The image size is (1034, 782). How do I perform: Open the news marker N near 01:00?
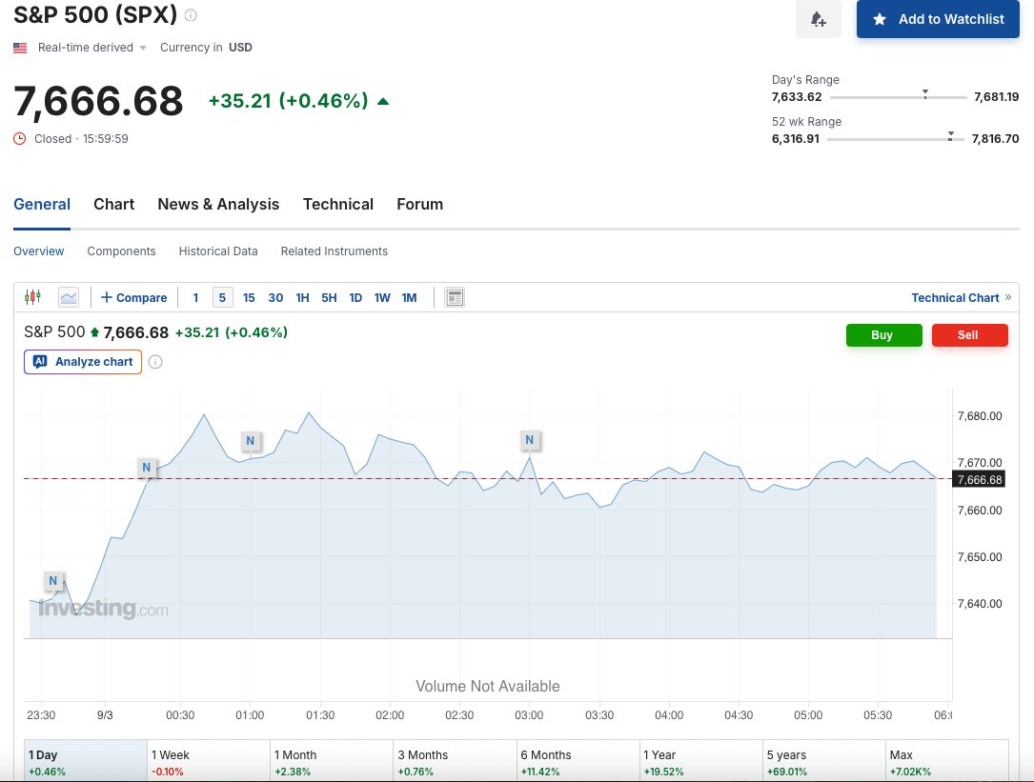click(250, 440)
